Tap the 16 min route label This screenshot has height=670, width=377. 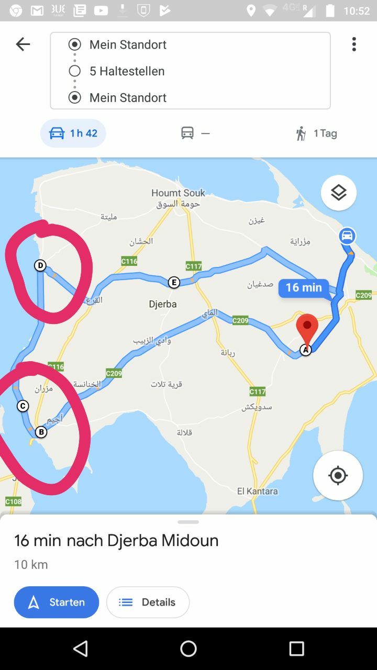pyautogui.click(x=304, y=287)
